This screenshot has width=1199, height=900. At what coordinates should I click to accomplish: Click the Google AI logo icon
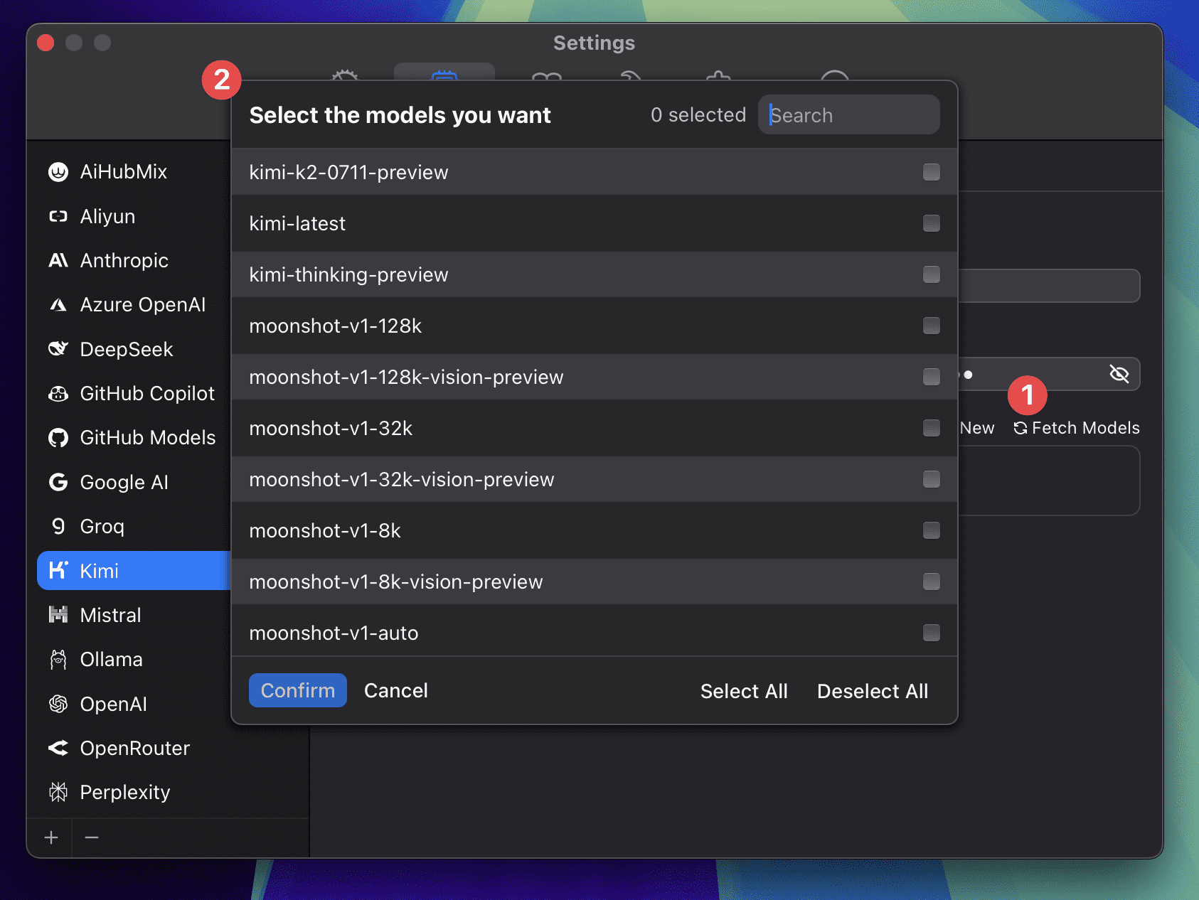pos(58,482)
